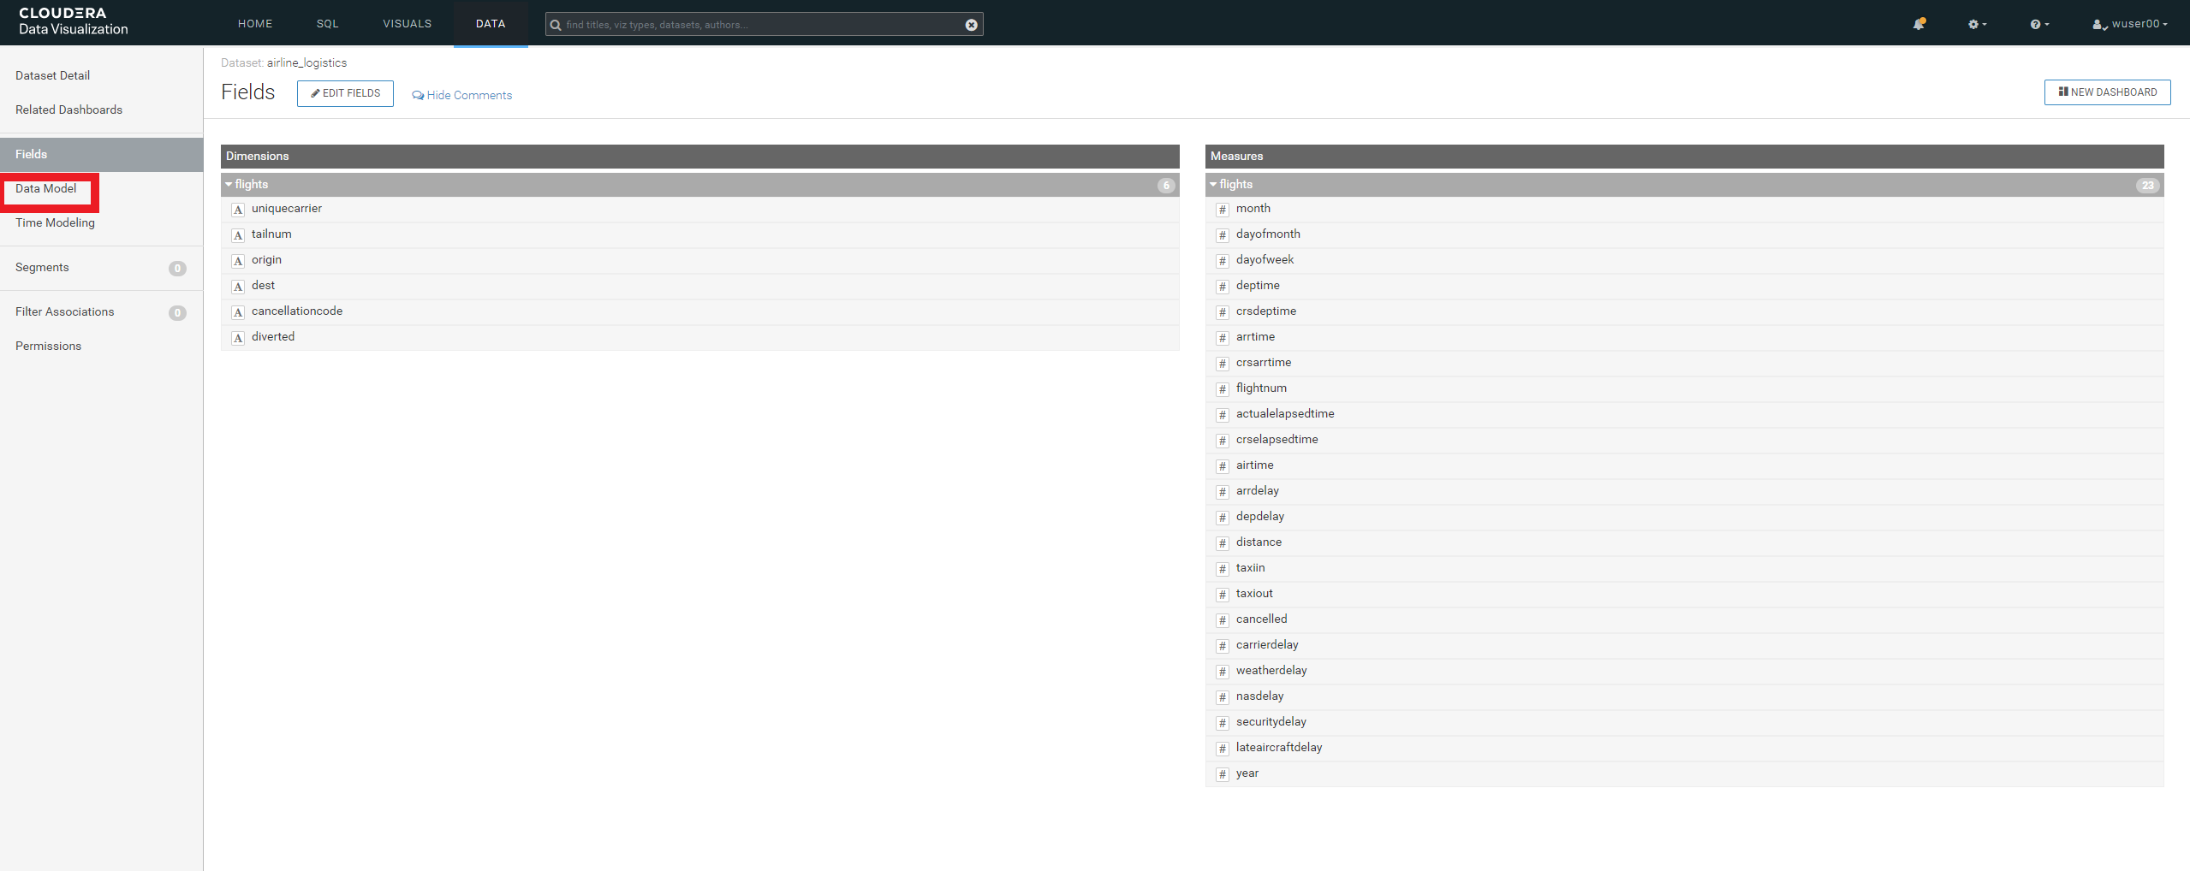
Task: Open Dataset Detail in the sidebar
Action: pyautogui.click(x=52, y=75)
